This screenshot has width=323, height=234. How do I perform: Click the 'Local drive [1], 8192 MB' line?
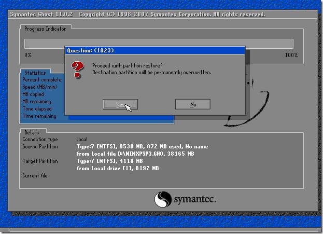(118, 168)
